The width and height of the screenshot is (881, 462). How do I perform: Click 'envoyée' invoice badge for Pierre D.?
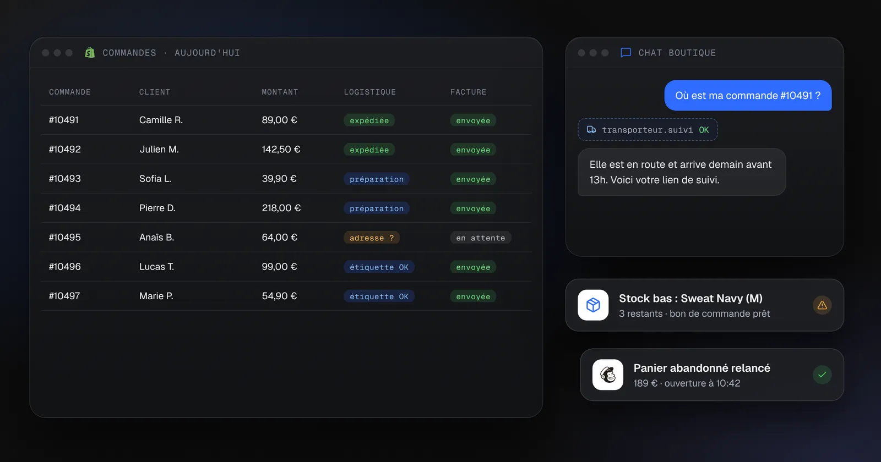(473, 208)
